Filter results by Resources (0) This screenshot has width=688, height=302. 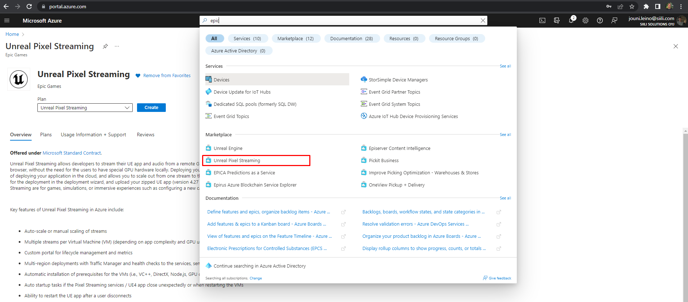tap(404, 38)
